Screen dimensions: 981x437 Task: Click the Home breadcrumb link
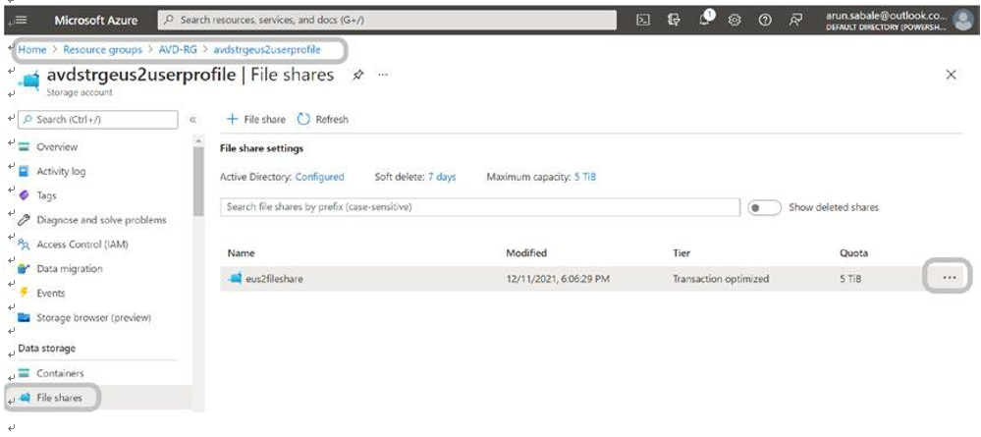(31, 50)
